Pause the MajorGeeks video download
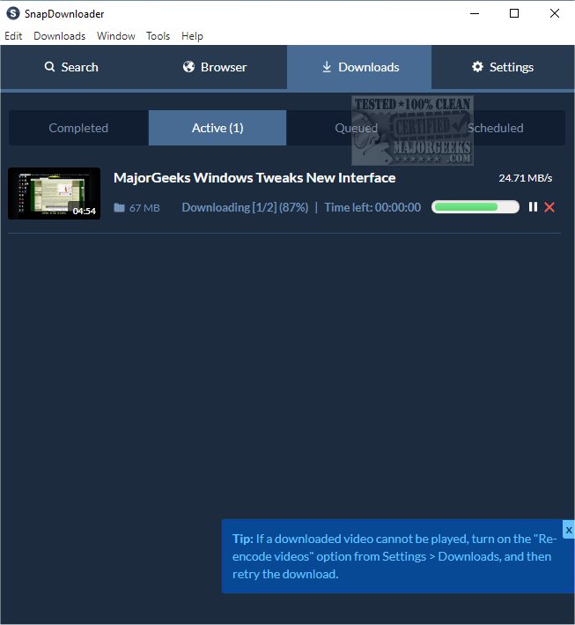 point(533,207)
